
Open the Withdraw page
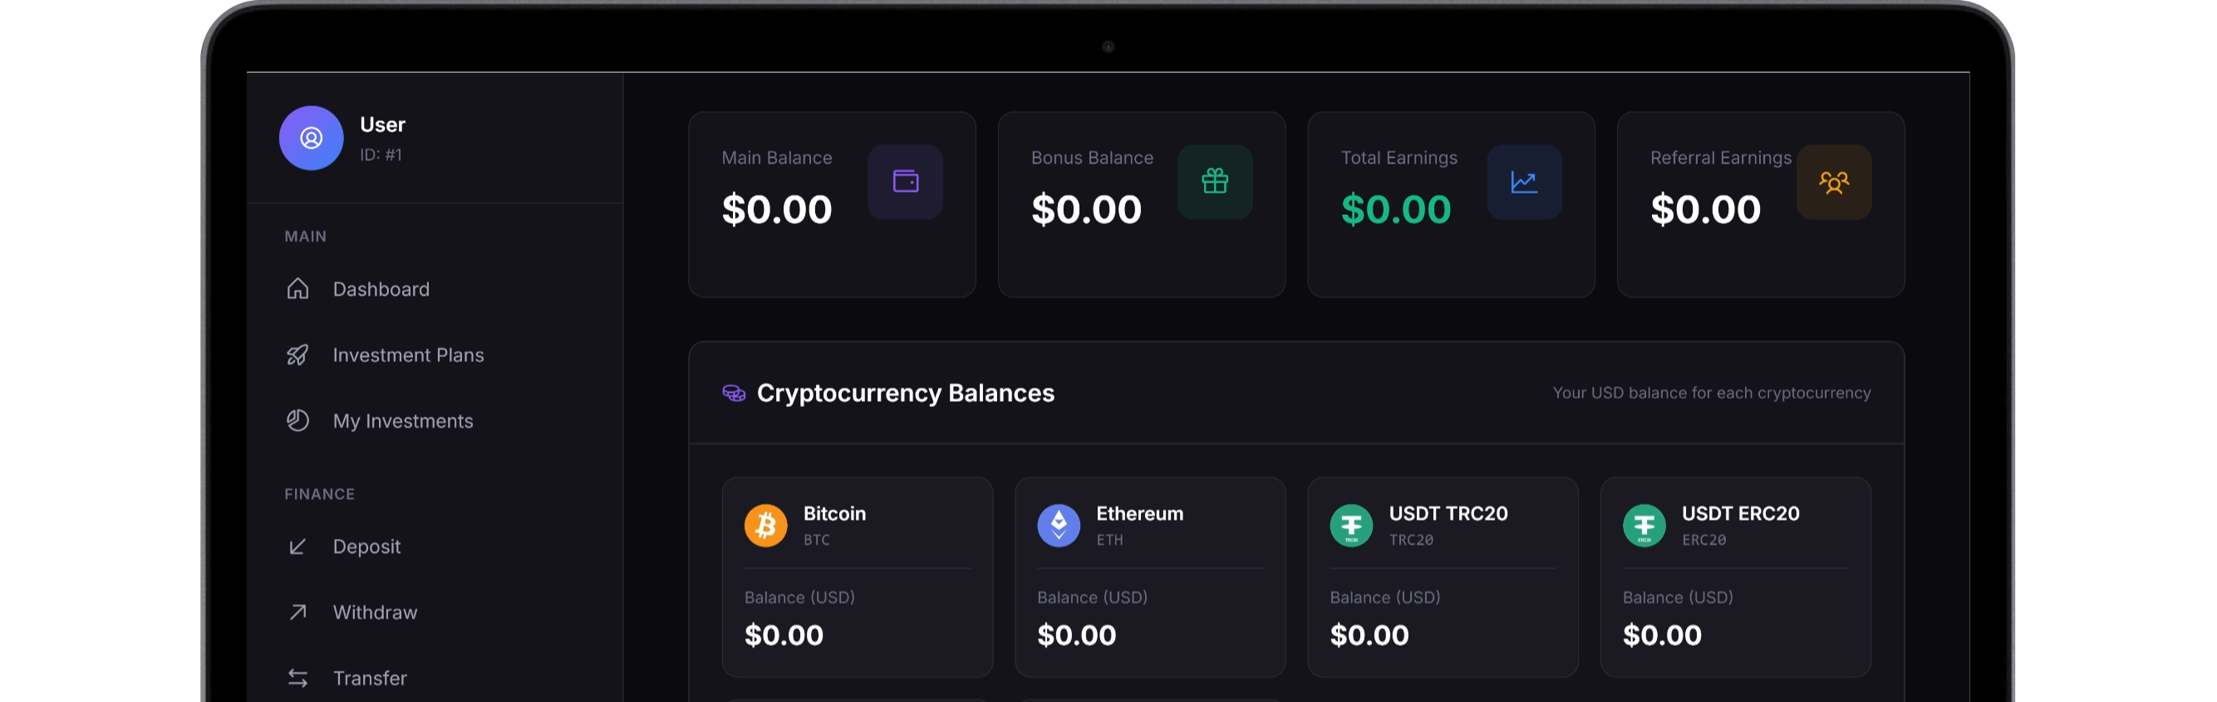375,612
